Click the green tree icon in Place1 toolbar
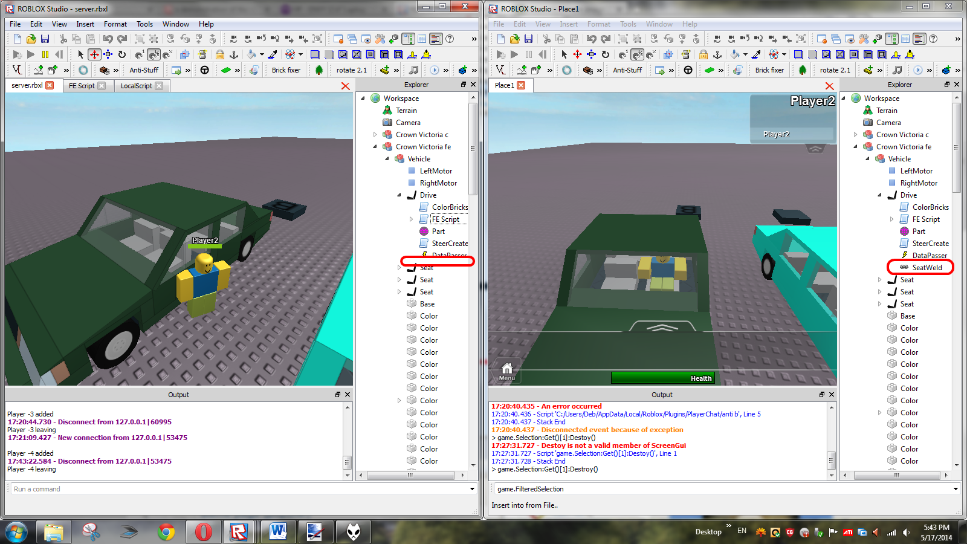This screenshot has width=967, height=544. tap(803, 70)
